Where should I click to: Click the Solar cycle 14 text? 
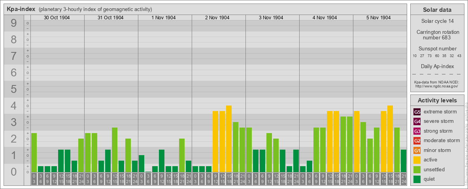tap(437, 21)
